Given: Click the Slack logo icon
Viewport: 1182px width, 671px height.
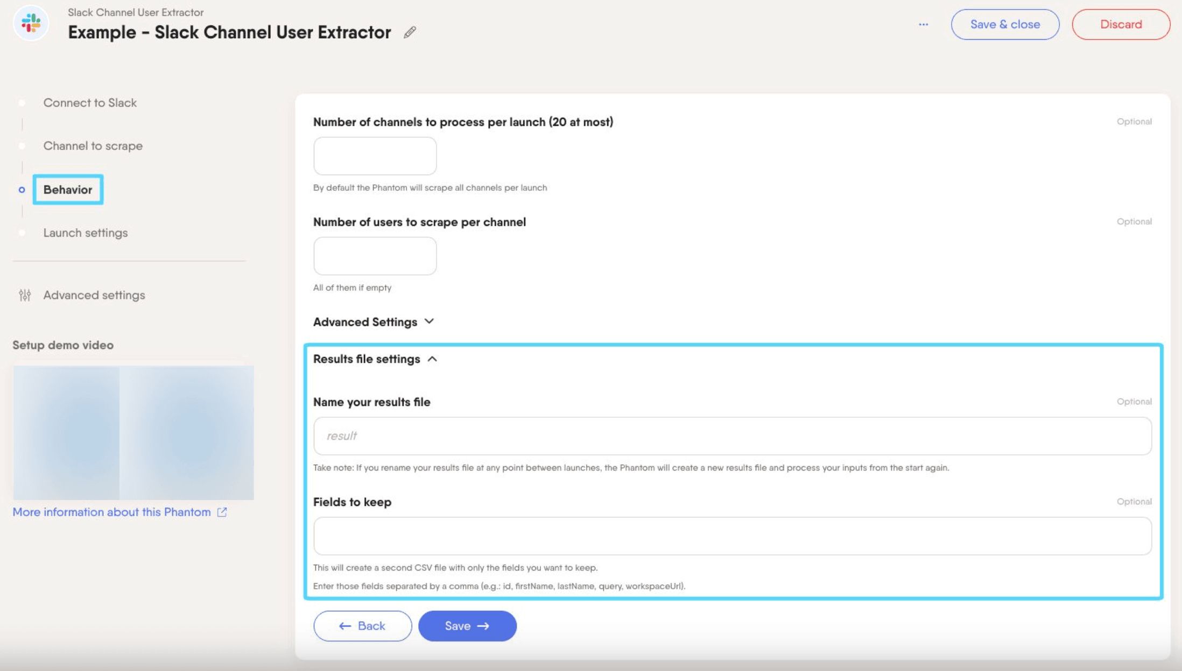Looking at the screenshot, I should [x=31, y=23].
